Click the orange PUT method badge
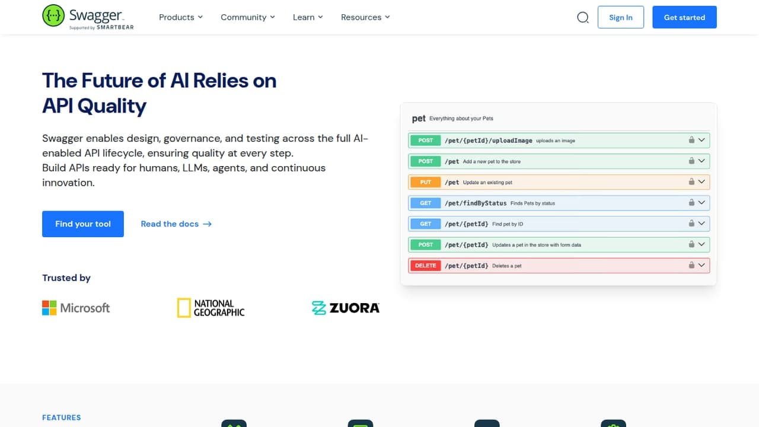The height and width of the screenshot is (427, 759). point(426,182)
